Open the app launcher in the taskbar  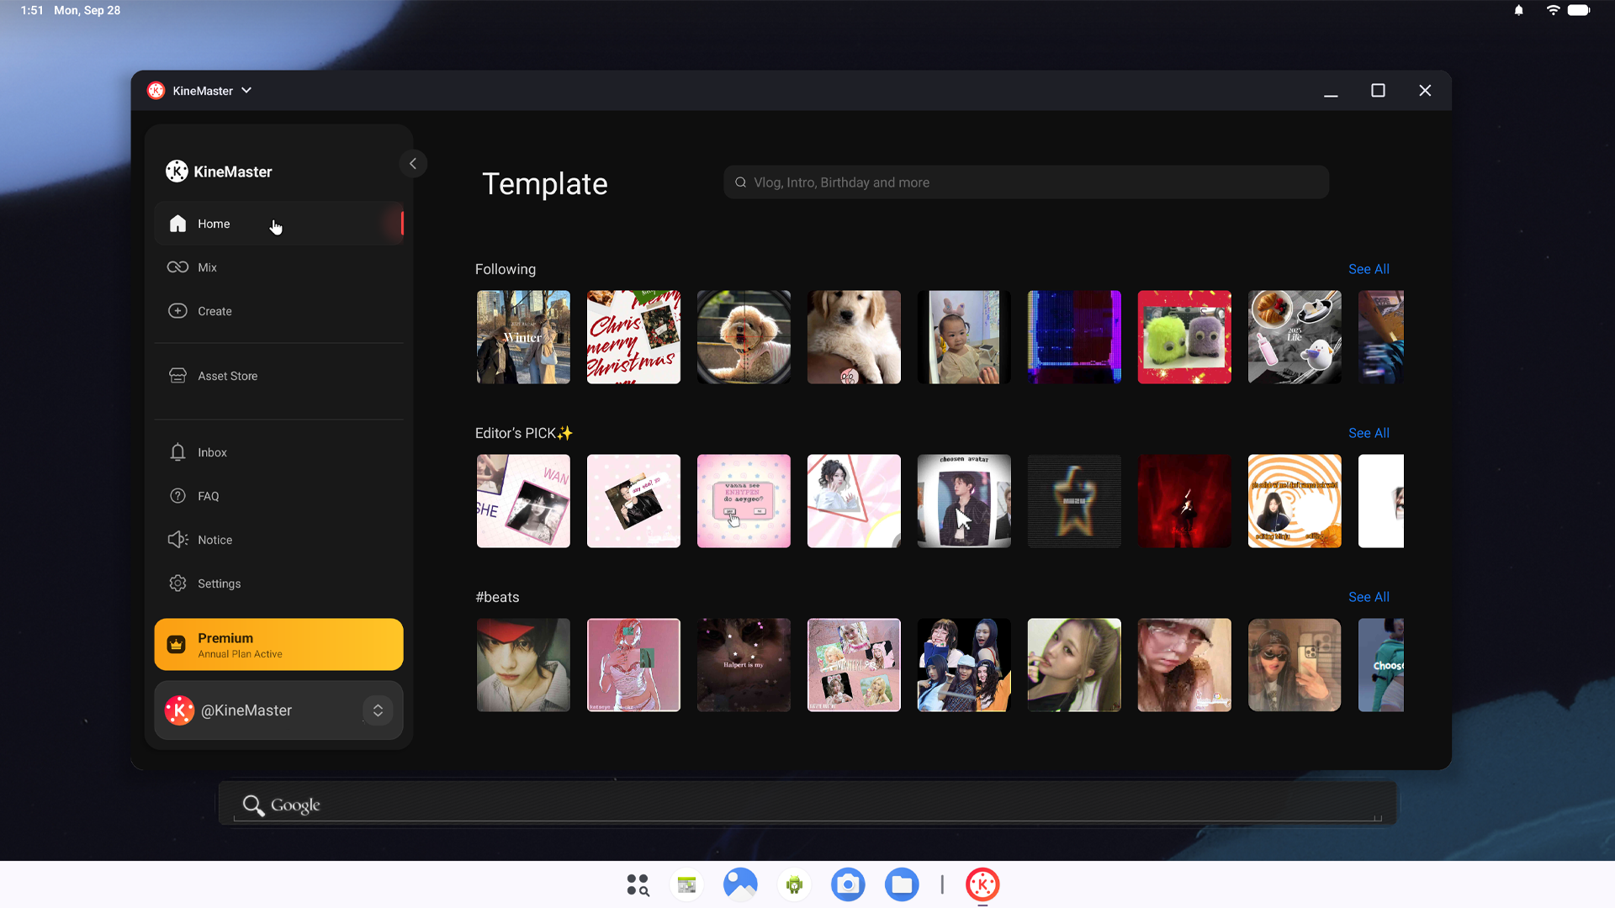tap(638, 884)
